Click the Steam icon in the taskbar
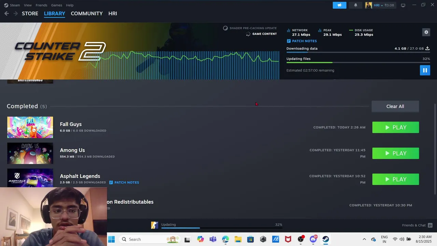 click(x=326, y=240)
